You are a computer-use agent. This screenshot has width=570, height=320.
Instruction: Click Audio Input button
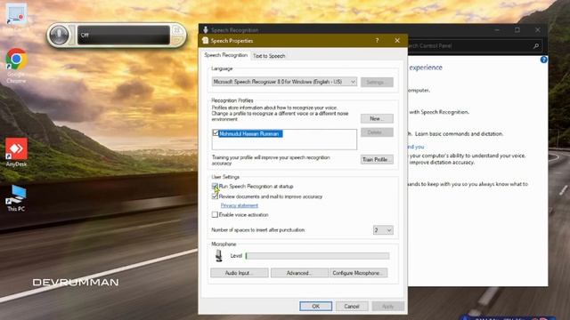[240, 273]
